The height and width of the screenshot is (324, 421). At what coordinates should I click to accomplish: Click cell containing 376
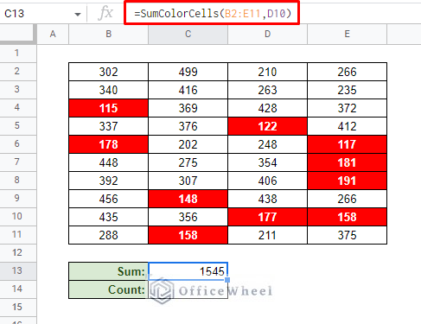tap(188, 126)
